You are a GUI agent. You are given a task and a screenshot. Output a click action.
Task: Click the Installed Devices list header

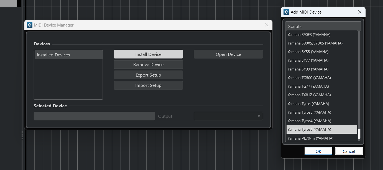point(68,55)
